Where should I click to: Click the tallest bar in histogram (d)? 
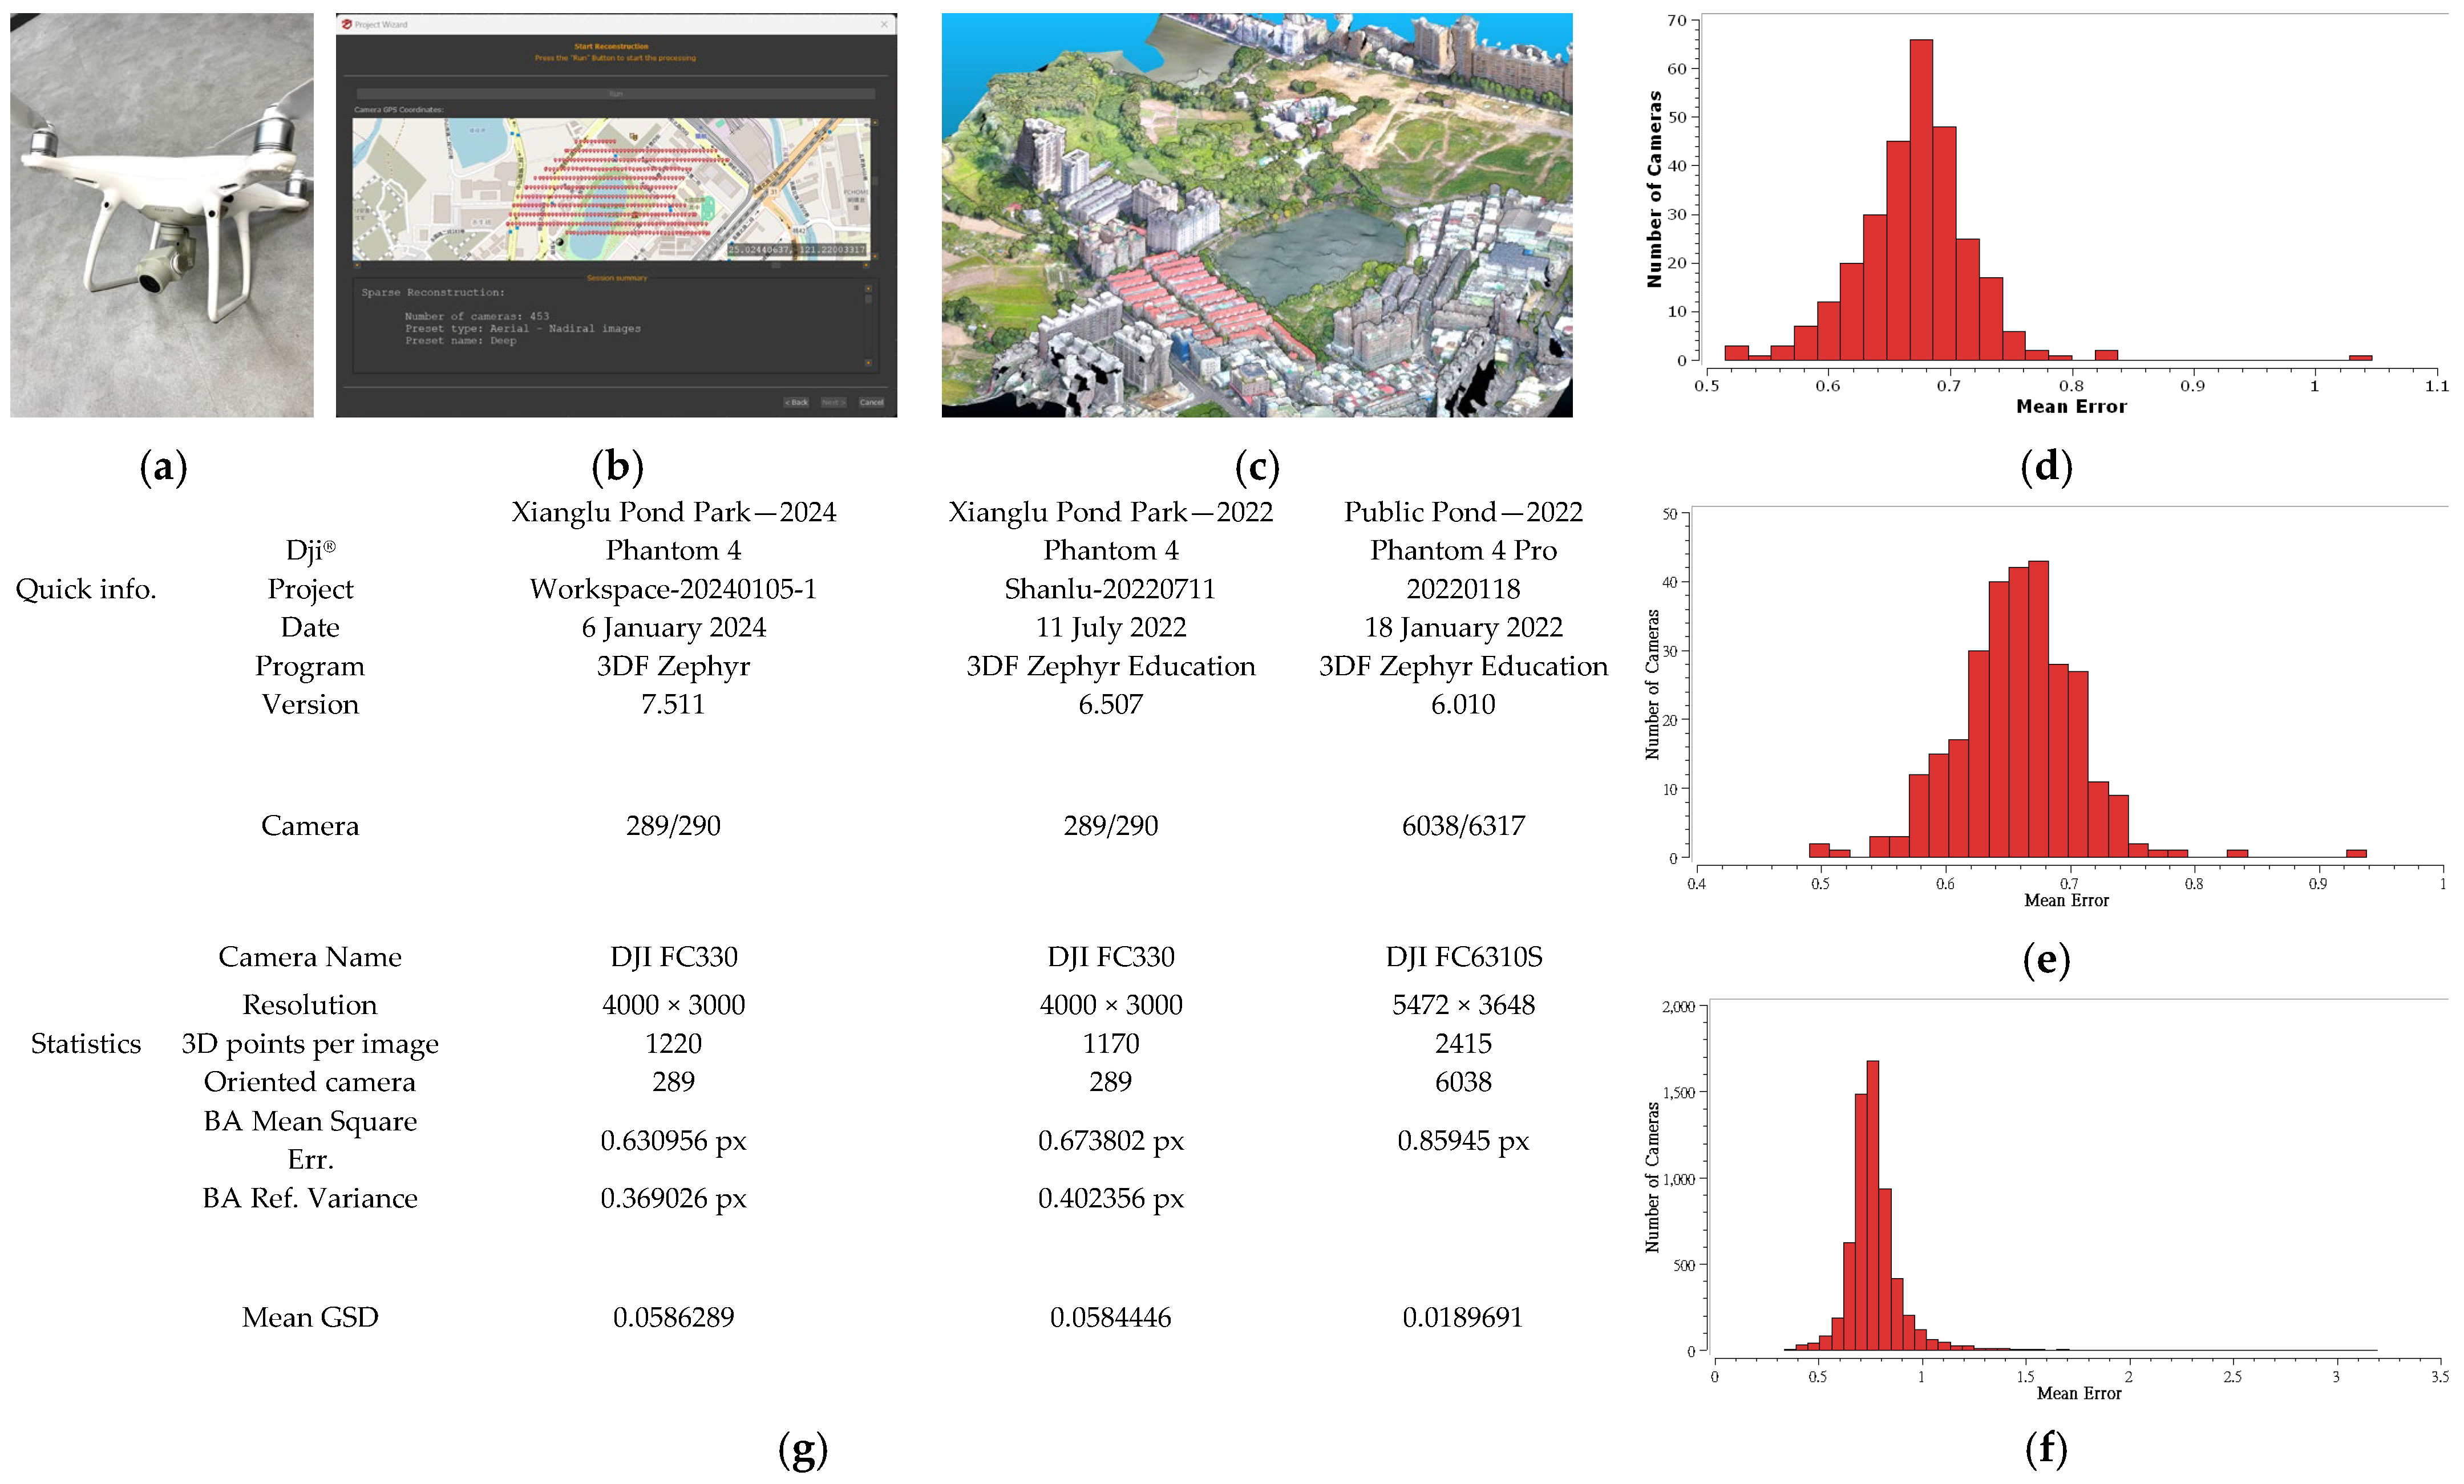click(x=1920, y=200)
